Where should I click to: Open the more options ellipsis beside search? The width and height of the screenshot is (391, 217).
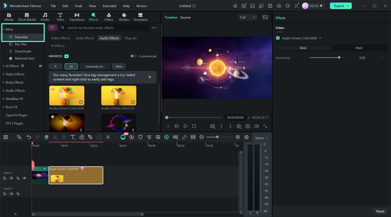pos(154,28)
